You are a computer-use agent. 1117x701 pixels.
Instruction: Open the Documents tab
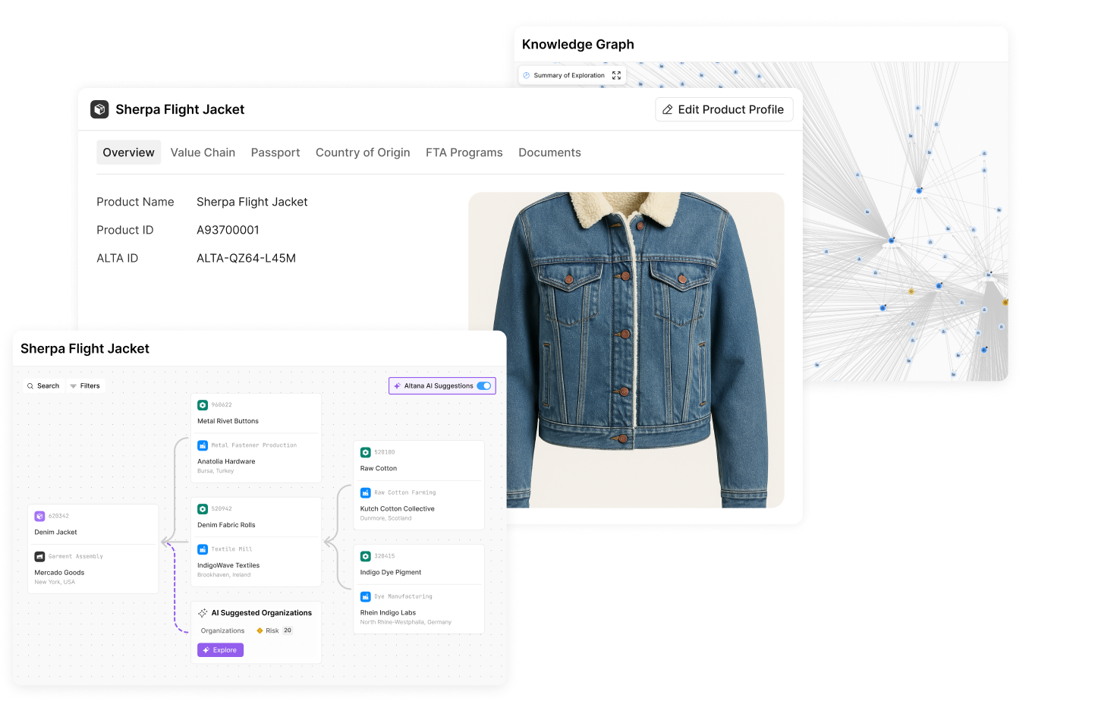pos(549,152)
